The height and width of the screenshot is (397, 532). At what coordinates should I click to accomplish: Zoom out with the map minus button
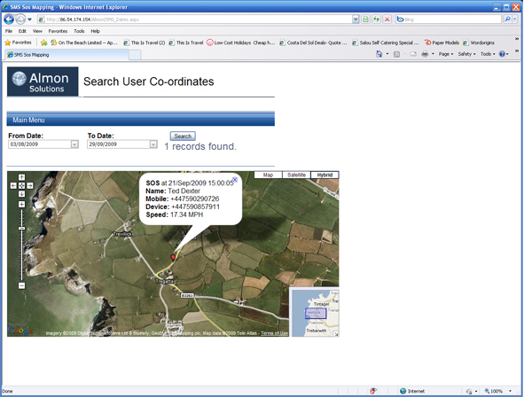21,285
